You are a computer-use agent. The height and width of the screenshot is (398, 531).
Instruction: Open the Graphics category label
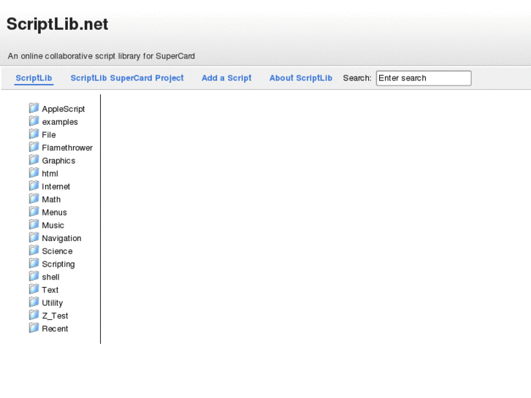pos(58,161)
